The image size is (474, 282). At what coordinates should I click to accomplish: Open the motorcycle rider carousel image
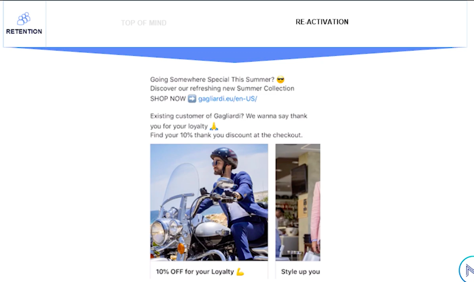[x=209, y=202]
